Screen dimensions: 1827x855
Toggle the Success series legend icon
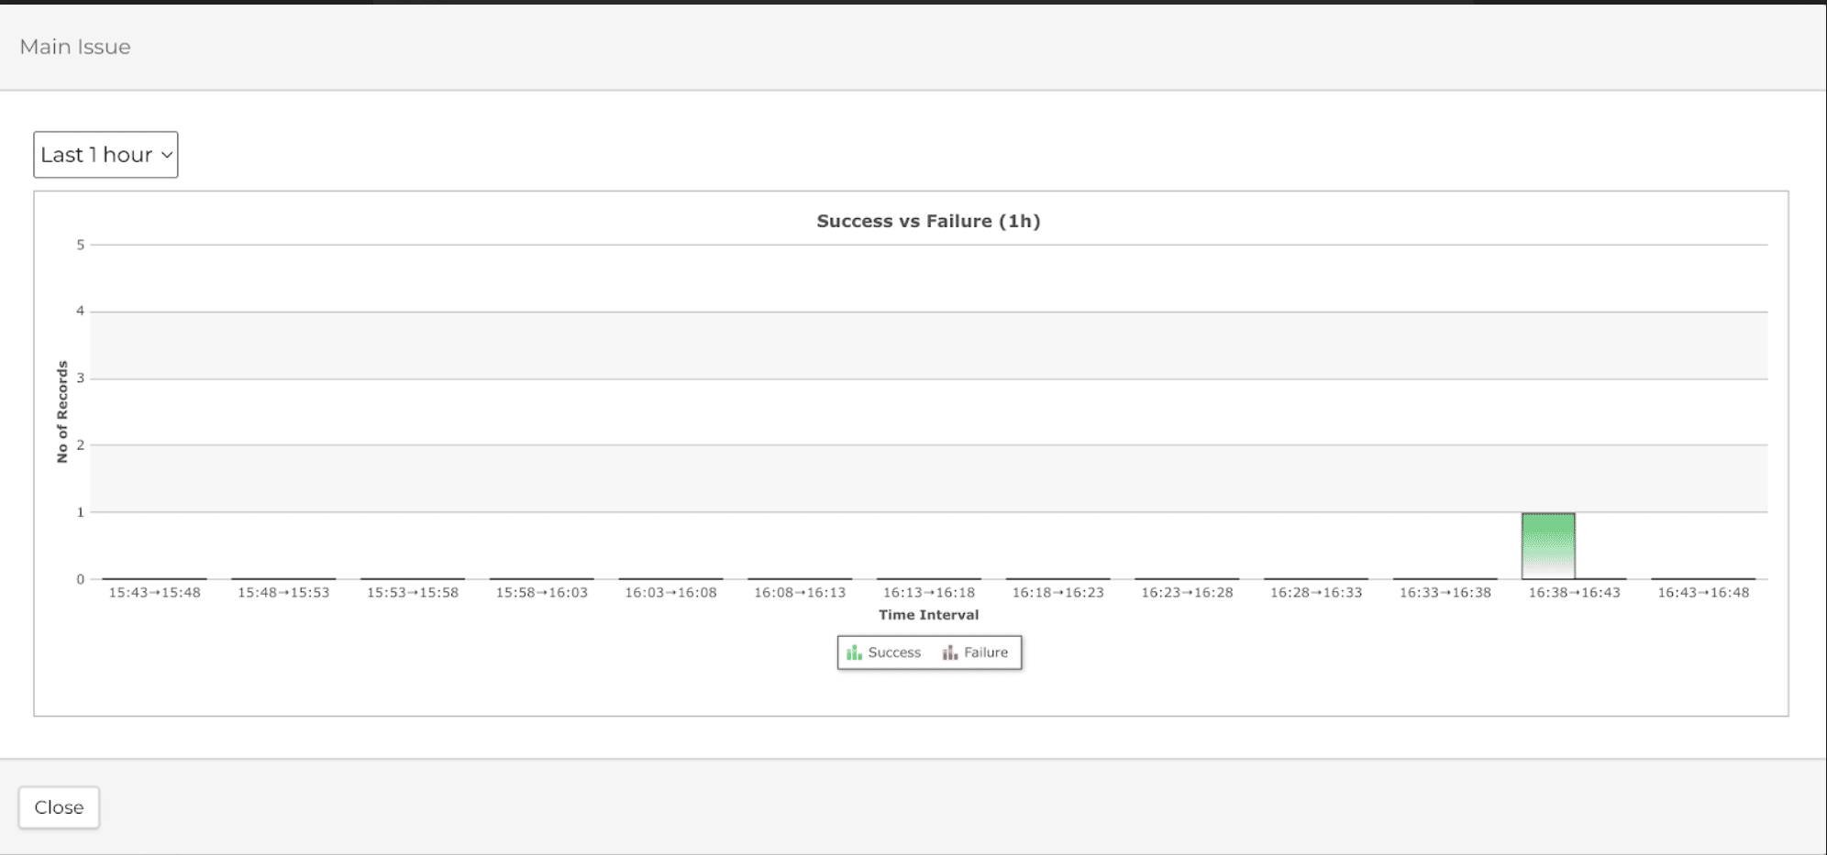pyautogui.click(x=854, y=652)
